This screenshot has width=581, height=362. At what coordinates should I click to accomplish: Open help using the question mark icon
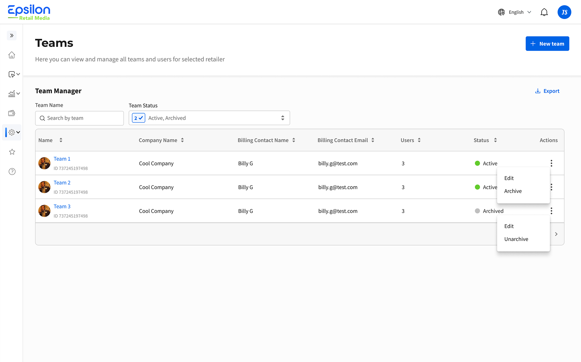[x=12, y=171]
